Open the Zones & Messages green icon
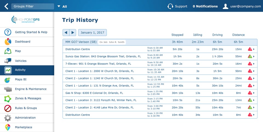This screenshot has width=263, height=132. 8,99
